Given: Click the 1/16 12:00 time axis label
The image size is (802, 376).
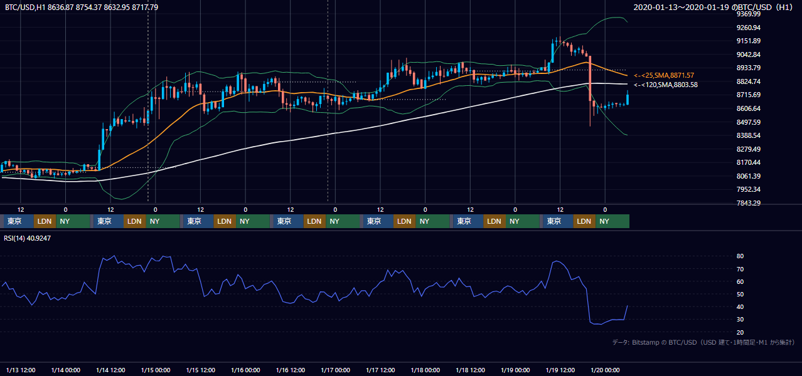Looking at the screenshot, I should [x=290, y=370].
